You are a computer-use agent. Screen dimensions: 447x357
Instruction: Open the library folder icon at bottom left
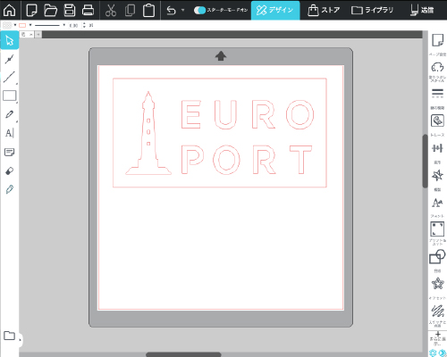9,336
